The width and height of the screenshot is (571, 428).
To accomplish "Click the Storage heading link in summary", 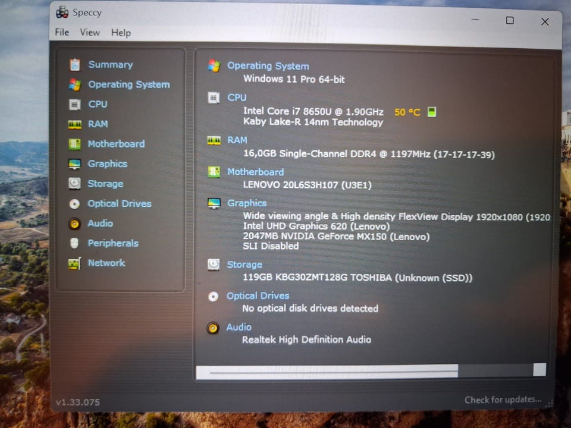I will [x=244, y=265].
